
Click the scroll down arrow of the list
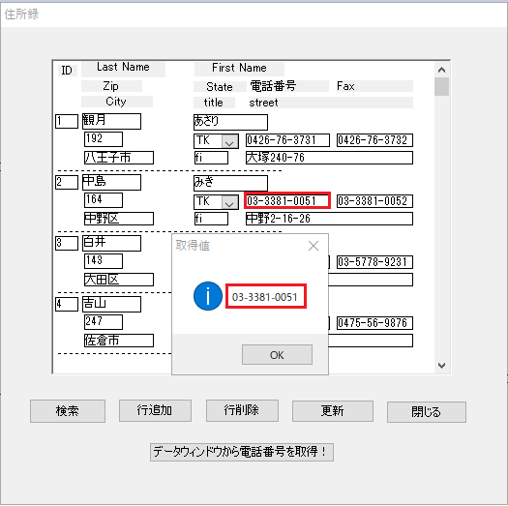click(441, 366)
